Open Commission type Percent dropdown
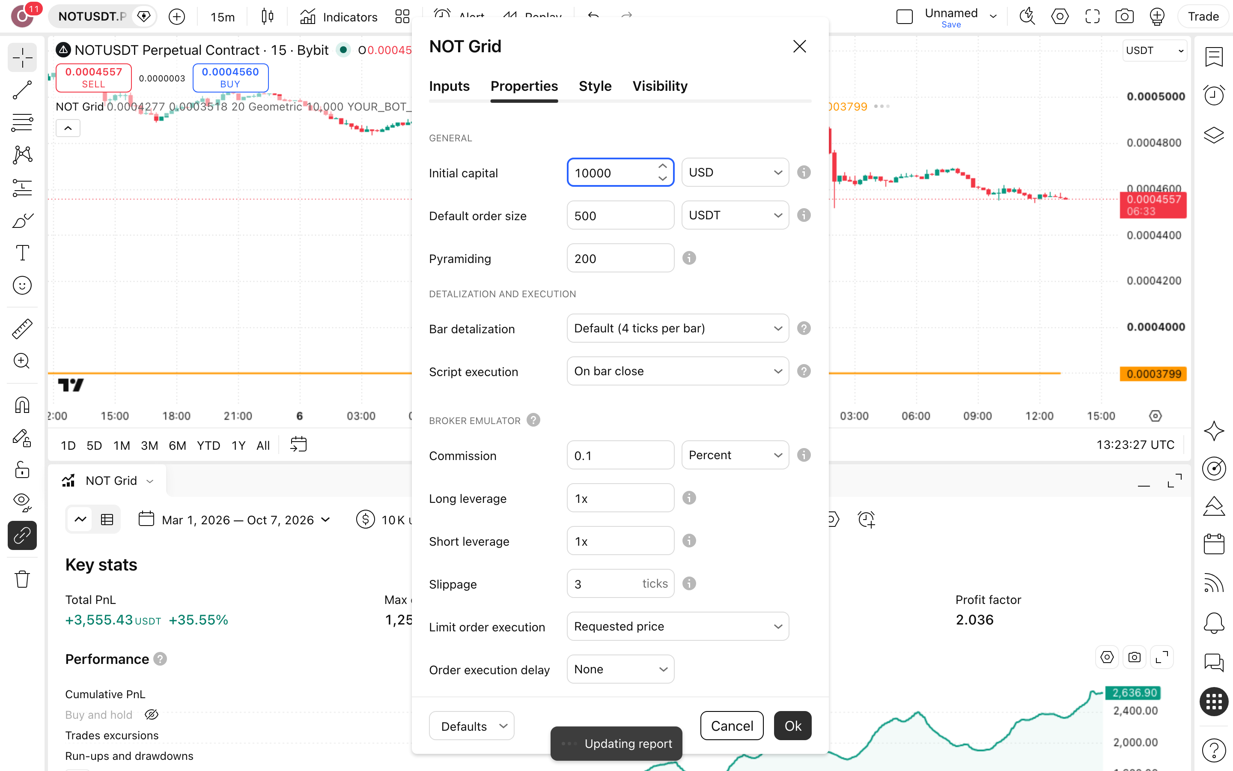The image size is (1233, 771). pos(735,455)
